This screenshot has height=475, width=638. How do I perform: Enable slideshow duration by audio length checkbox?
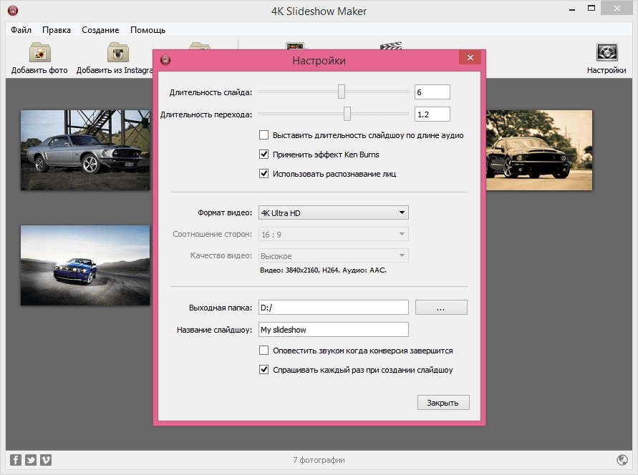[264, 135]
